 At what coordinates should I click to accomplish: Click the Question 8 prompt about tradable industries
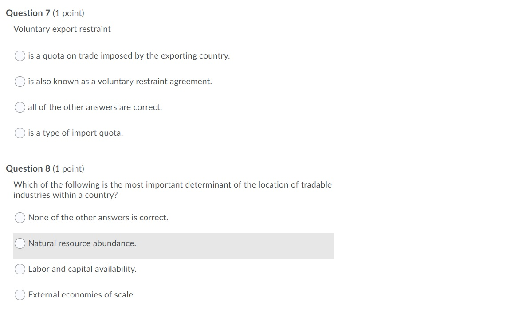173,189
